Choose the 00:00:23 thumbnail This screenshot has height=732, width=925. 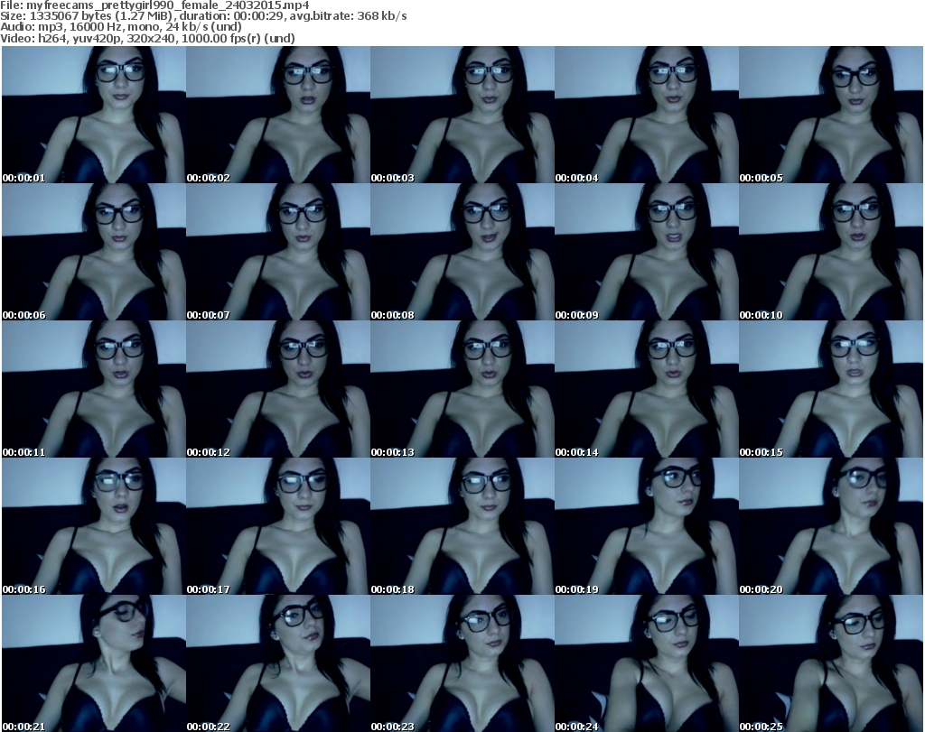point(462,663)
